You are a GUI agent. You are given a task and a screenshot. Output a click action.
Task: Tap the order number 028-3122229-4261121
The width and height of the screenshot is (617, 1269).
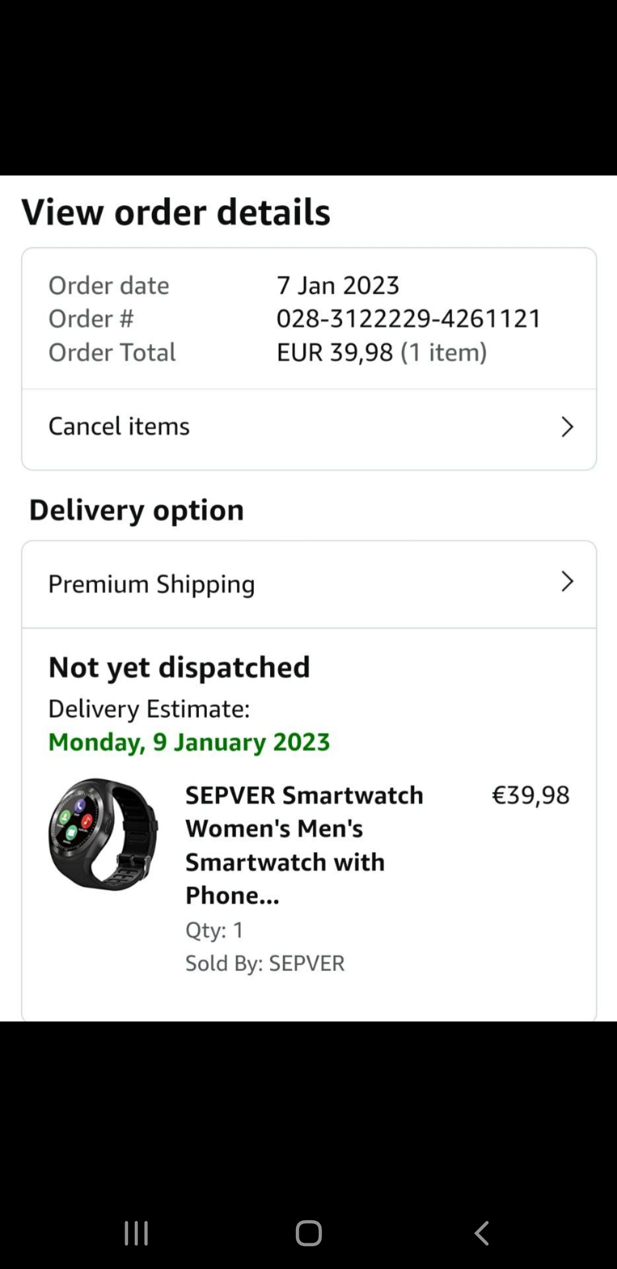408,319
